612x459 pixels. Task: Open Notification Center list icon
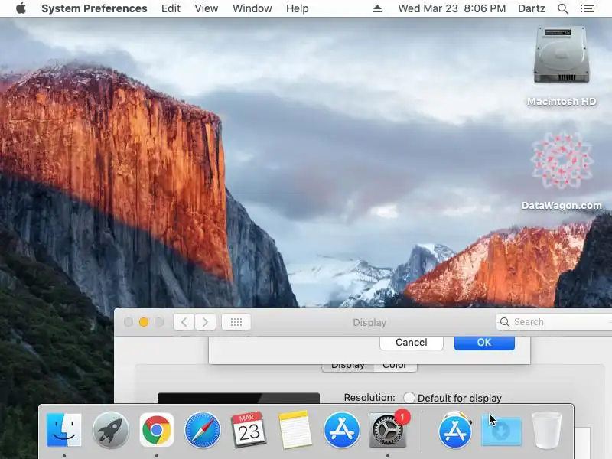tap(587, 8)
